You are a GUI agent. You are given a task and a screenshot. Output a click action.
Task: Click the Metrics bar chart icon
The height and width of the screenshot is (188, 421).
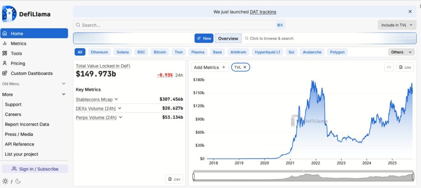(x=5, y=44)
